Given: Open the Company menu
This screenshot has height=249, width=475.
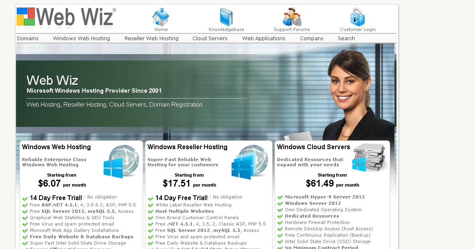Looking at the screenshot, I should pos(312,39).
